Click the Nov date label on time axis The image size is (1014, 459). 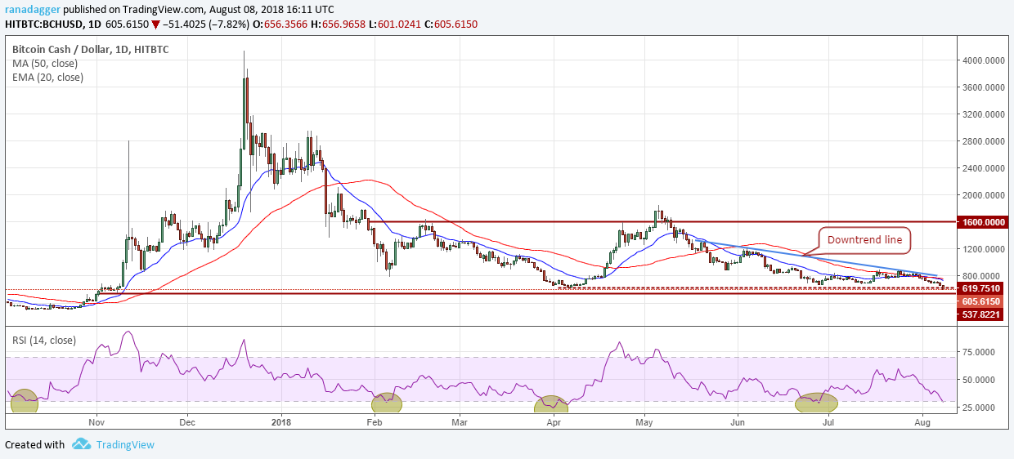tap(97, 423)
